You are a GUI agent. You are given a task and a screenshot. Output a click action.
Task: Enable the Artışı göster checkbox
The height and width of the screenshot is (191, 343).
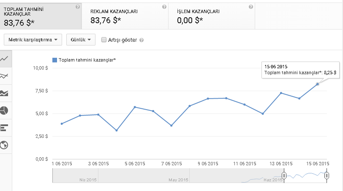point(104,40)
